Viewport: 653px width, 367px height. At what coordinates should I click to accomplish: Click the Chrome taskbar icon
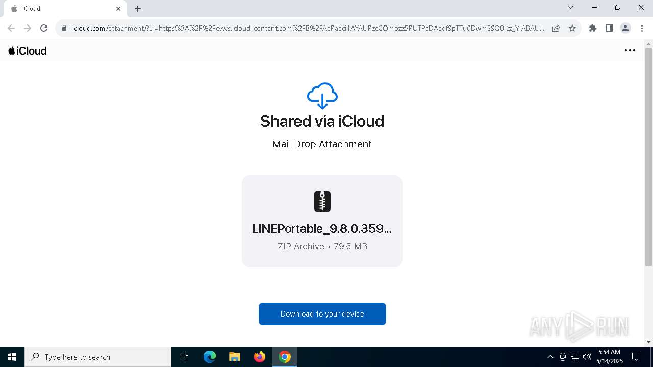pyautogui.click(x=285, y=357)
